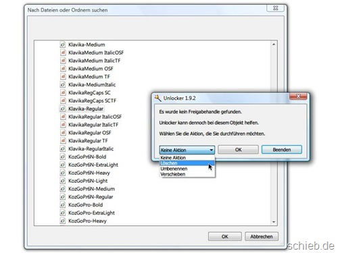Click the font icon beside KozGoPro-ExtraLight

63,213
